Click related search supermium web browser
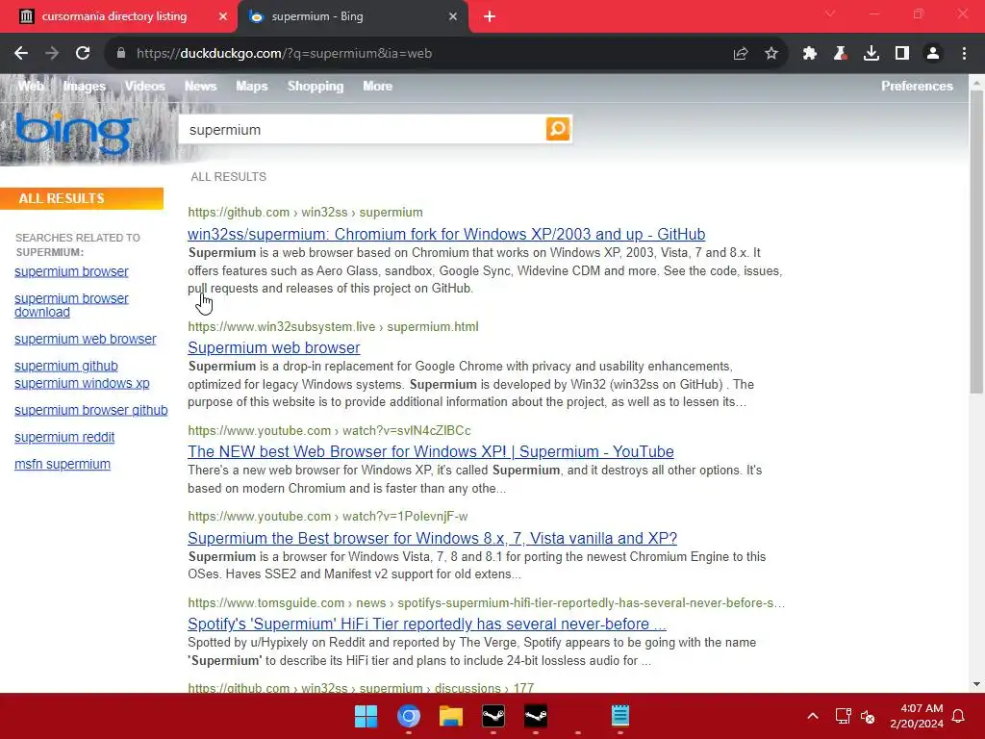 coord(85,339)
